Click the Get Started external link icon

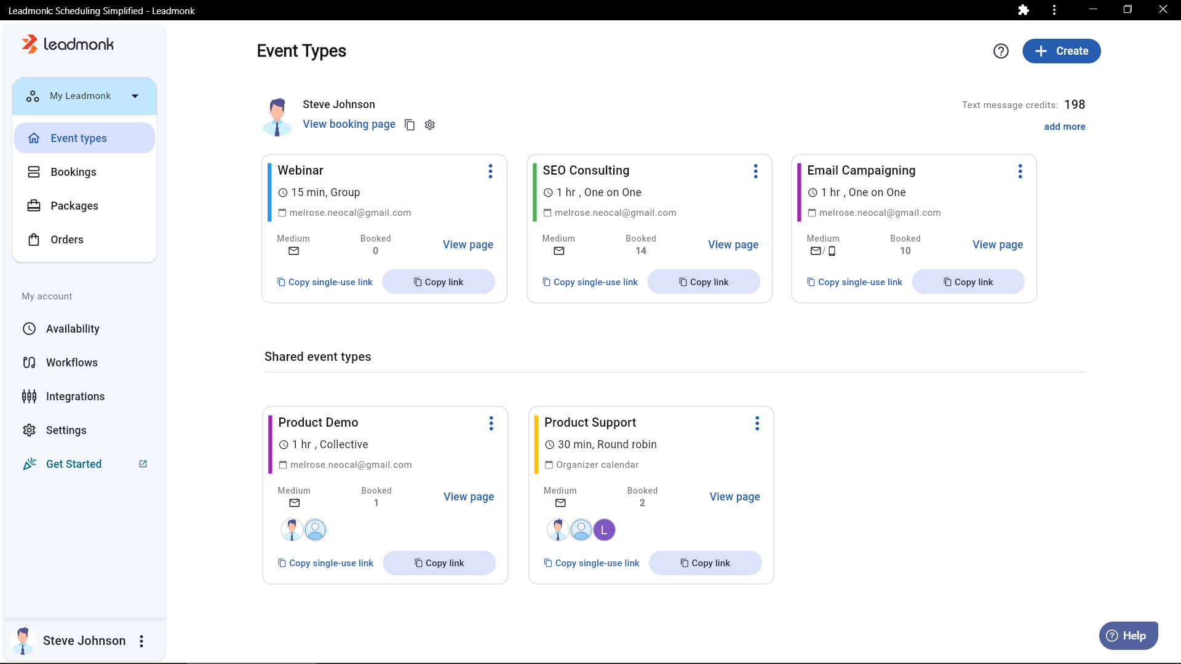(x=143, y=464)
